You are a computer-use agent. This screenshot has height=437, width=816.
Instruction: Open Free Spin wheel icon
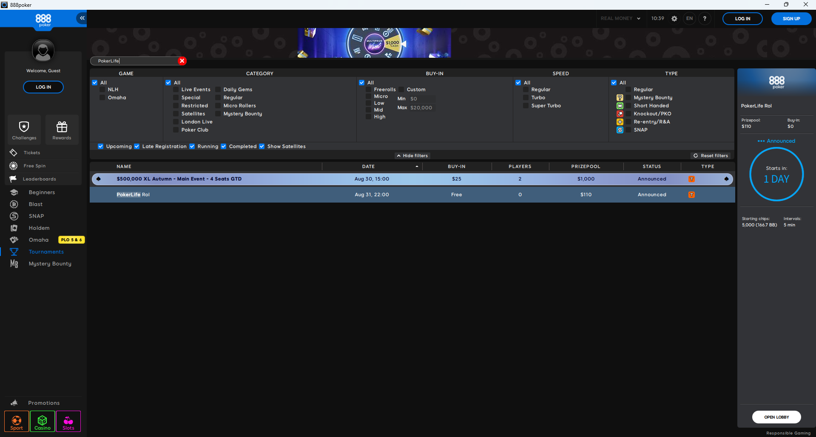13,166
